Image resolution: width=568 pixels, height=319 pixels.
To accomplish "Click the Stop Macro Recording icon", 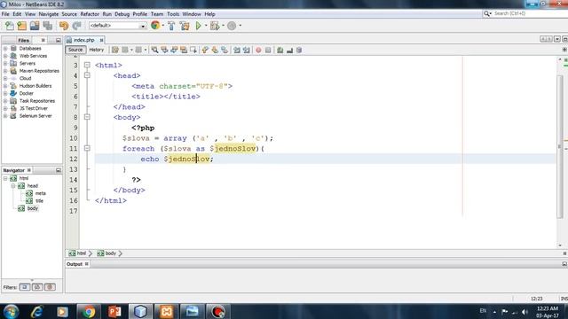I will [x=268, y=51].
